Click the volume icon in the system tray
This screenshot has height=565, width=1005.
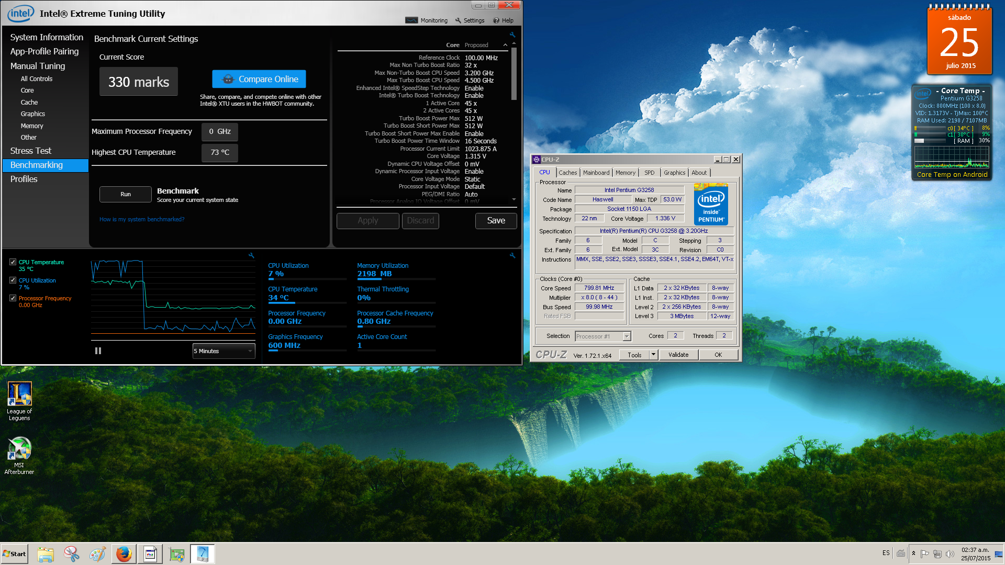click(x=950, y=554)
